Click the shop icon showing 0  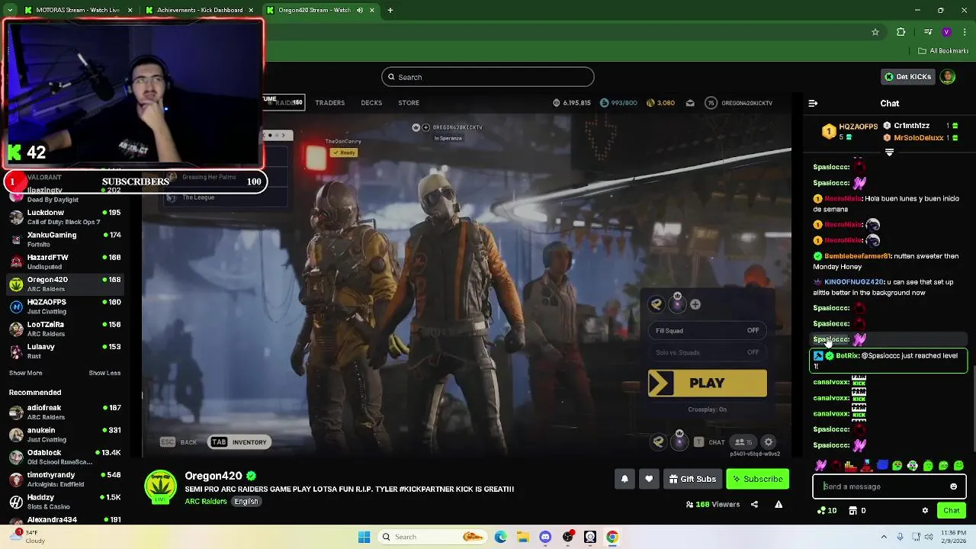857,511
